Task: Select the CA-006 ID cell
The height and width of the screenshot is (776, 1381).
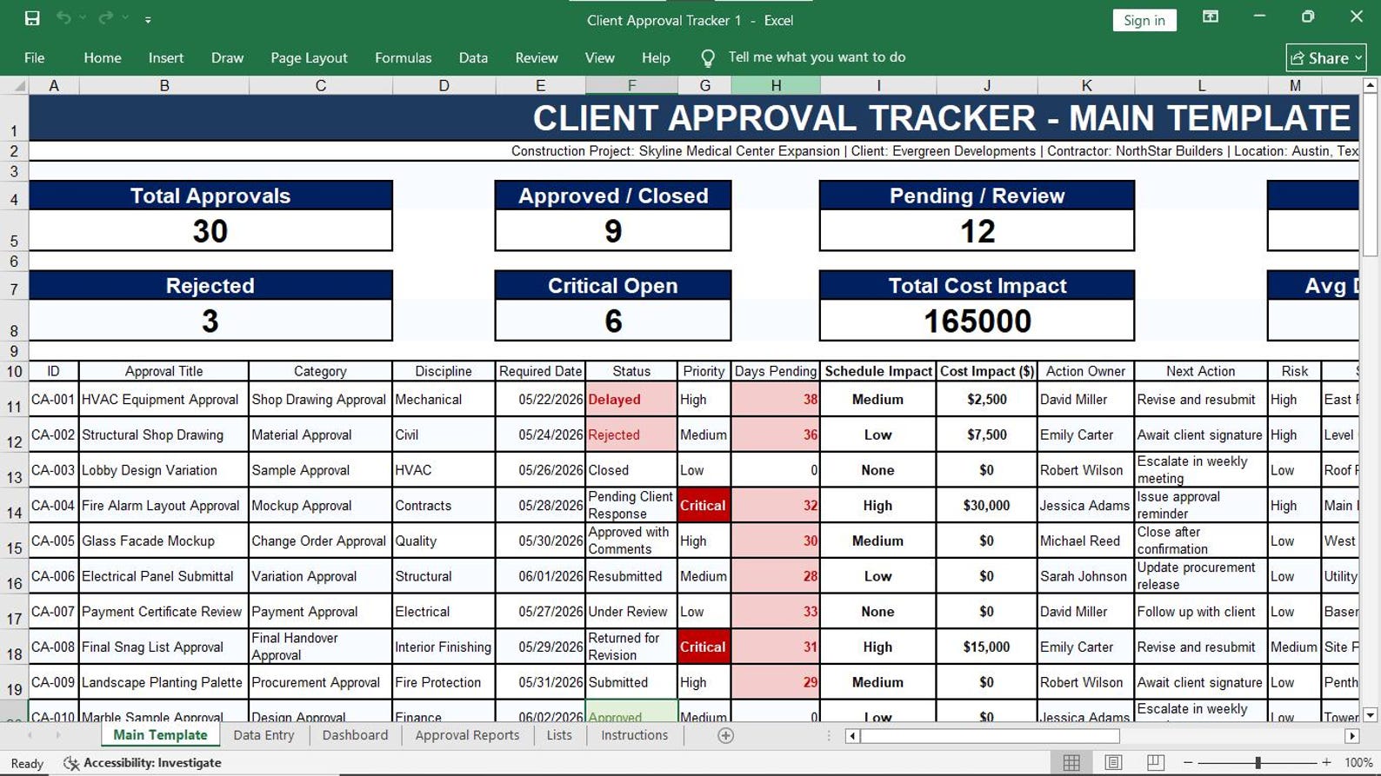Action: coord(53,576)
